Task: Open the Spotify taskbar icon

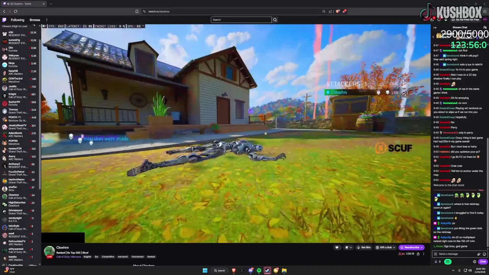Action: pyautogui.click(x=259, y=270)
